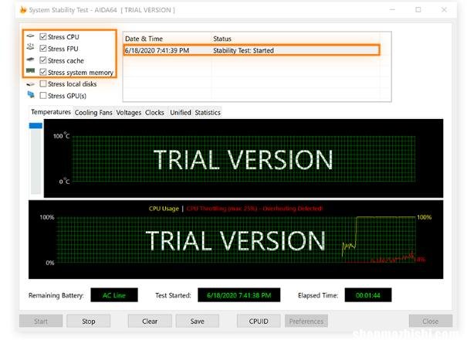Click the AC Line battery status field
The image size is (467, 347).
(114, 295)
